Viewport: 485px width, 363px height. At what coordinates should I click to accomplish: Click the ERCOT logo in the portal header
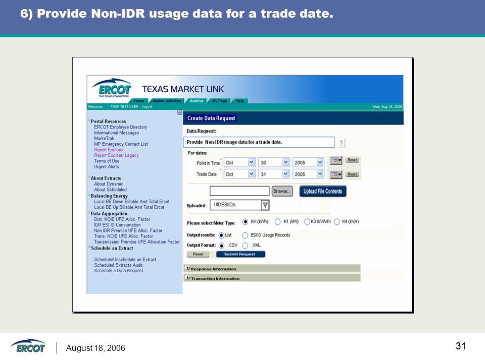[112, 88]
